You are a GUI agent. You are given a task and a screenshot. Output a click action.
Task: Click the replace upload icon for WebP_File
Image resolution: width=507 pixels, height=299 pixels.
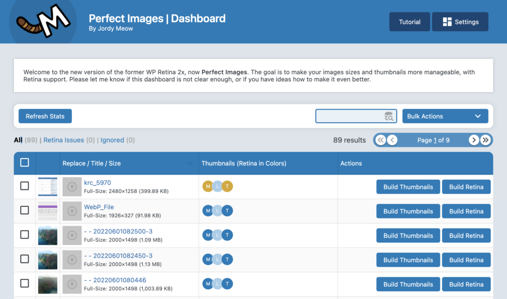coord(72,211)
